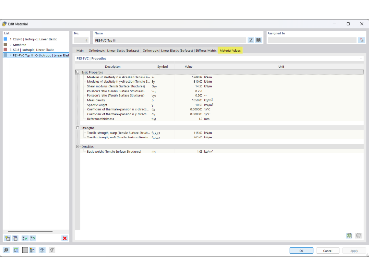Select the Material Values tab

[x=230, y=50]
